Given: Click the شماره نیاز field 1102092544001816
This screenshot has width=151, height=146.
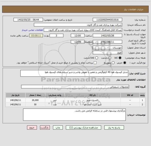Looking at the screenshot, I should 107,20.
